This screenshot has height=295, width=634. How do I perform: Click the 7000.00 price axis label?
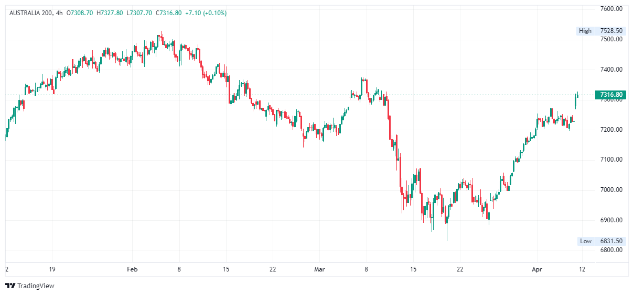click(x=611, y=190)
